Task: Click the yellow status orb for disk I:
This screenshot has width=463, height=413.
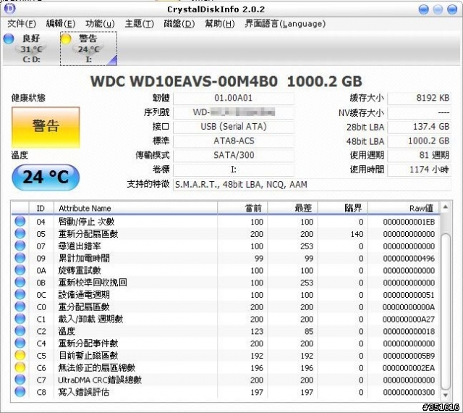Action: (x=66, y=38)
